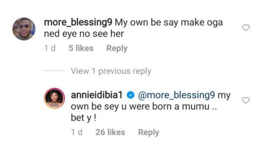The image size is (277, 143).
Task: View the 5 likes list
Action: click(x=81, y=48)
